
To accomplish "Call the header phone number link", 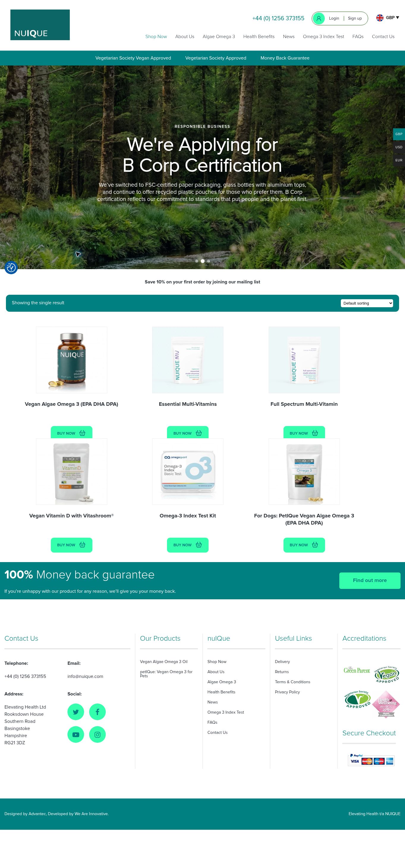I will [278, 18].
